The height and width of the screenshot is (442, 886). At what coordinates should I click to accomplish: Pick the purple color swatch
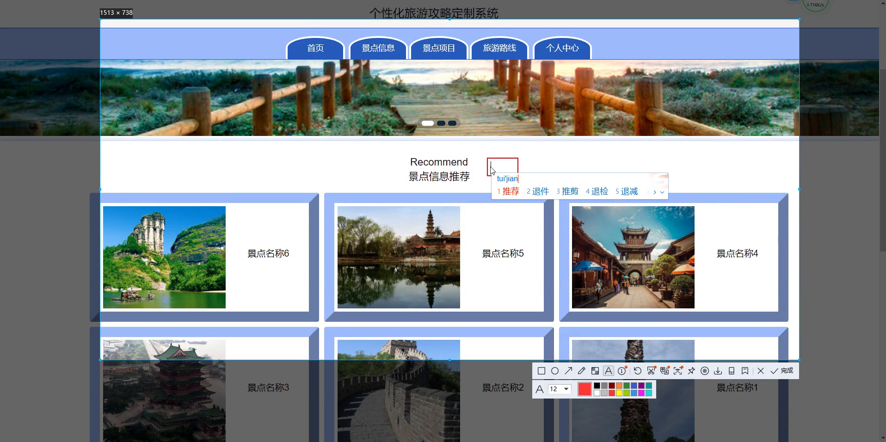pyautogui.click(x=641, y=386)
